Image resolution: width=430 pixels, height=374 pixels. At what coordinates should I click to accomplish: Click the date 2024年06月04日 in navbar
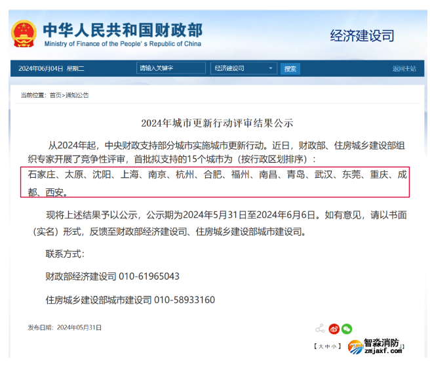[x=41, y=68]
